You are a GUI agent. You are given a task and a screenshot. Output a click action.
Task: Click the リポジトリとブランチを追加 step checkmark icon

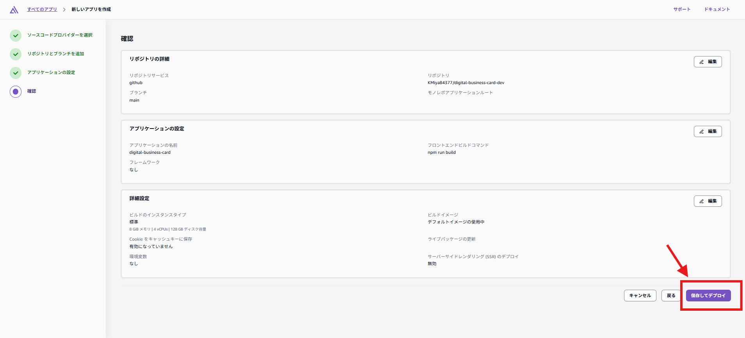tap(16, 54)
